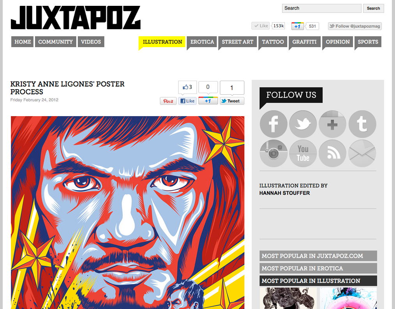Go to the Tattoo navigation tab
The width and height of the screenshot is (395, 309).
273,42
